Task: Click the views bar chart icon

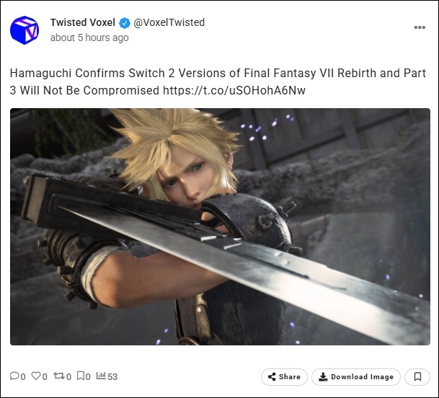Action: (101, 376)
